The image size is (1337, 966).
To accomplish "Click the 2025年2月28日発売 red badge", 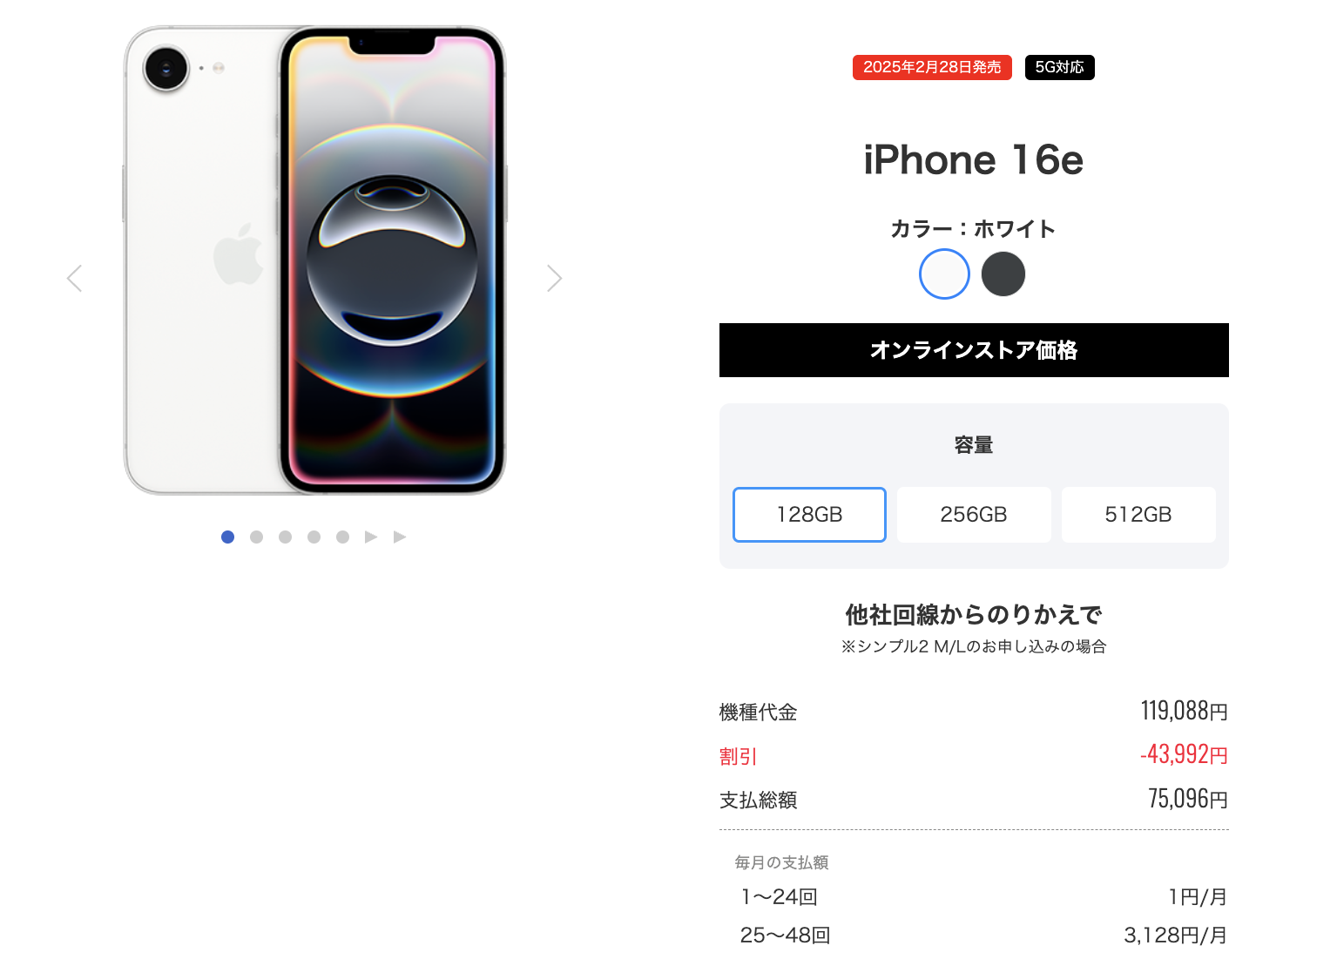I will click(x=932, y=67).
